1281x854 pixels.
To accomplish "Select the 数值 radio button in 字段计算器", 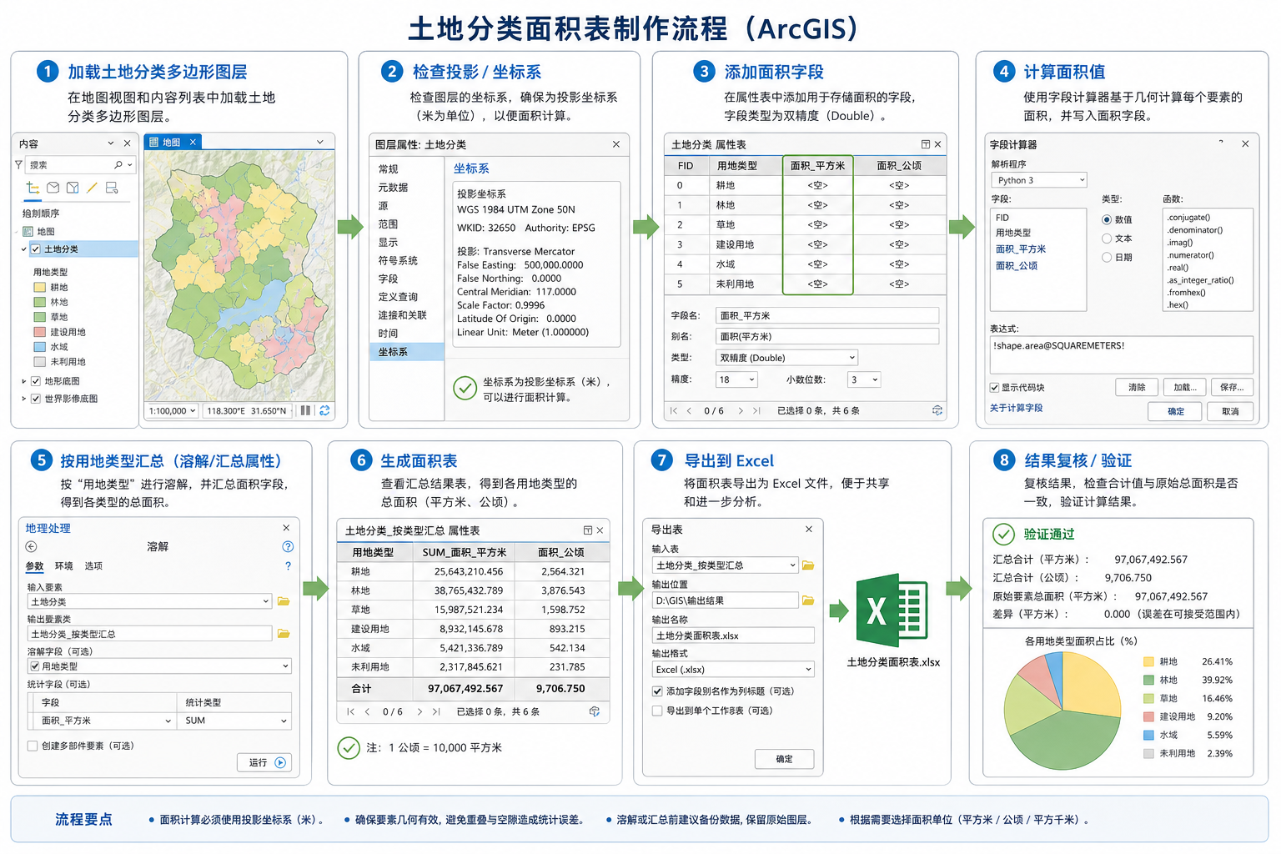I will [1107, 219].
